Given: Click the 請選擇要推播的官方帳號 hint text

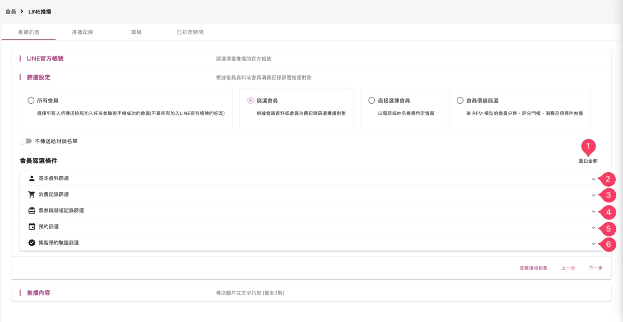Looking at the screenshot, I should tap(243, 59).
